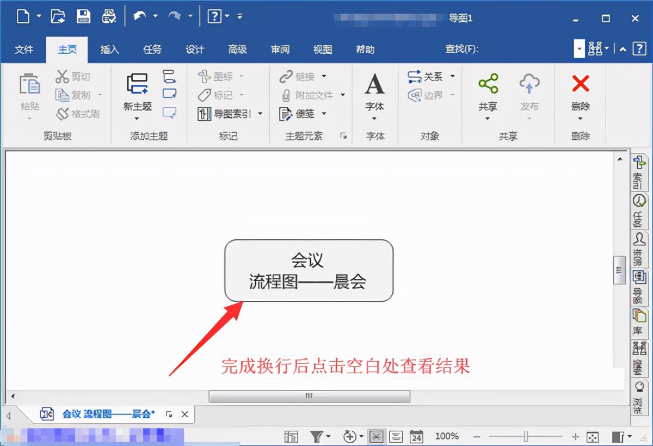Open the 文件 menu

click(x=24, y=49)
